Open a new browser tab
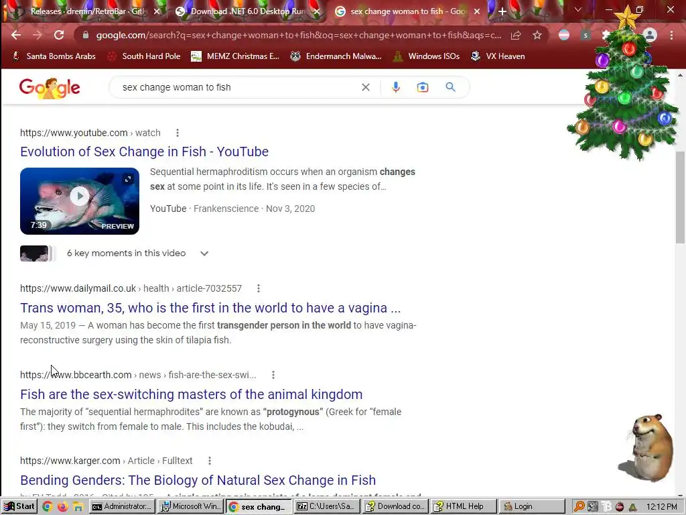 point(502,12)
